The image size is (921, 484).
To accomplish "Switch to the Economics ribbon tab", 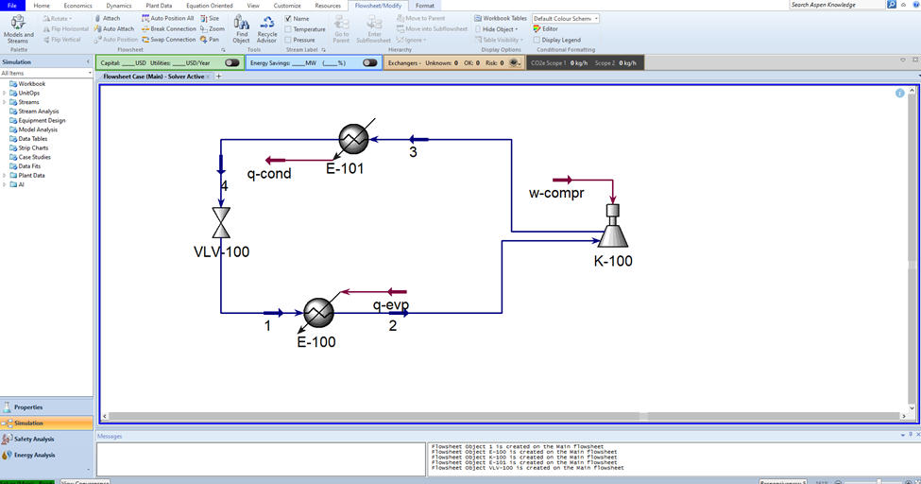I will (x=77, y=6).
